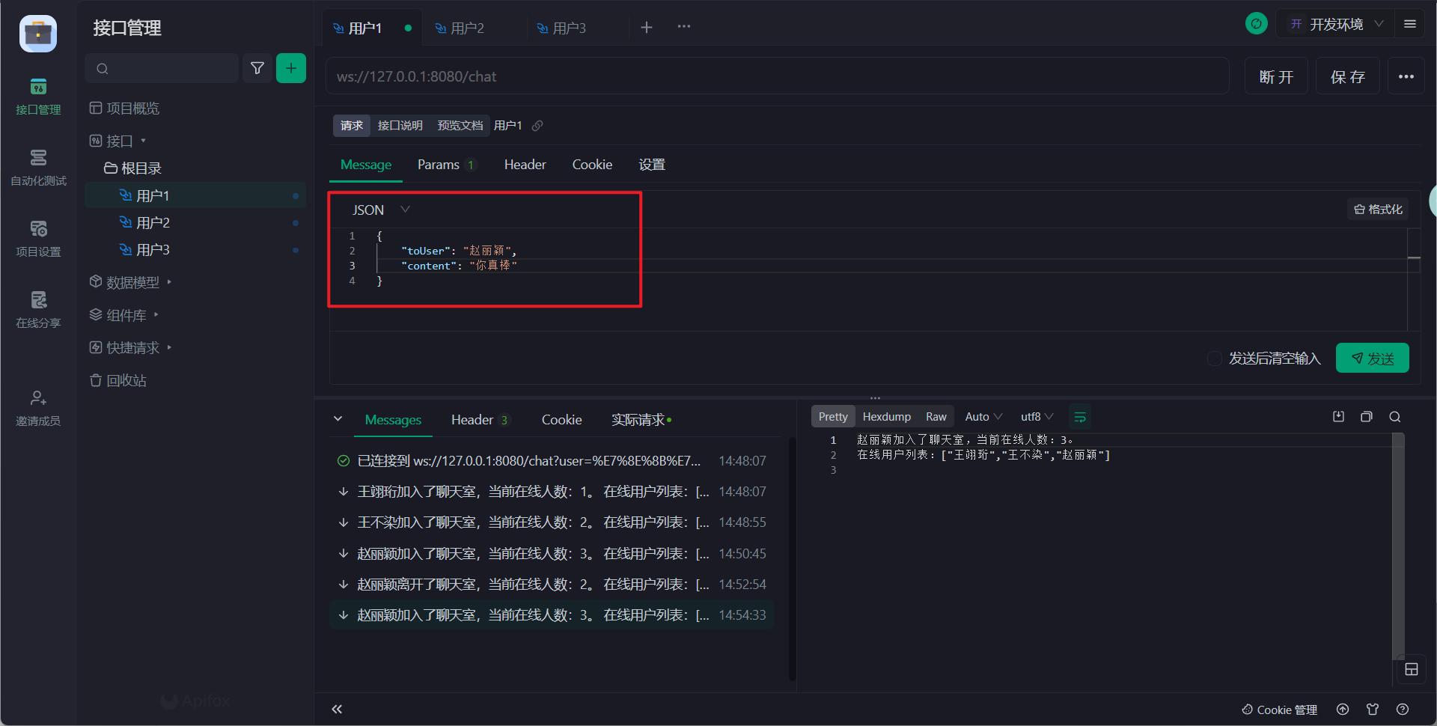
Task: Click the green plus to add a new API
Action: coord(291,68)
